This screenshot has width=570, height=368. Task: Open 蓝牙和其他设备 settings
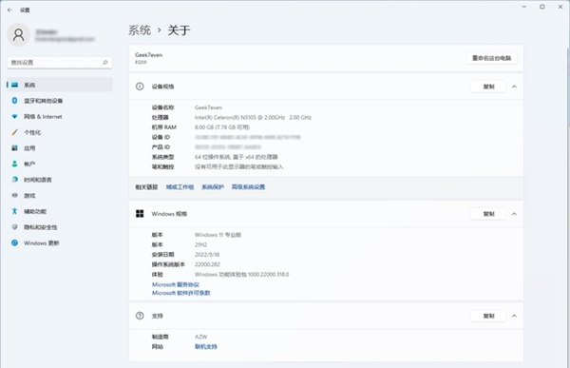coord(60,101)
